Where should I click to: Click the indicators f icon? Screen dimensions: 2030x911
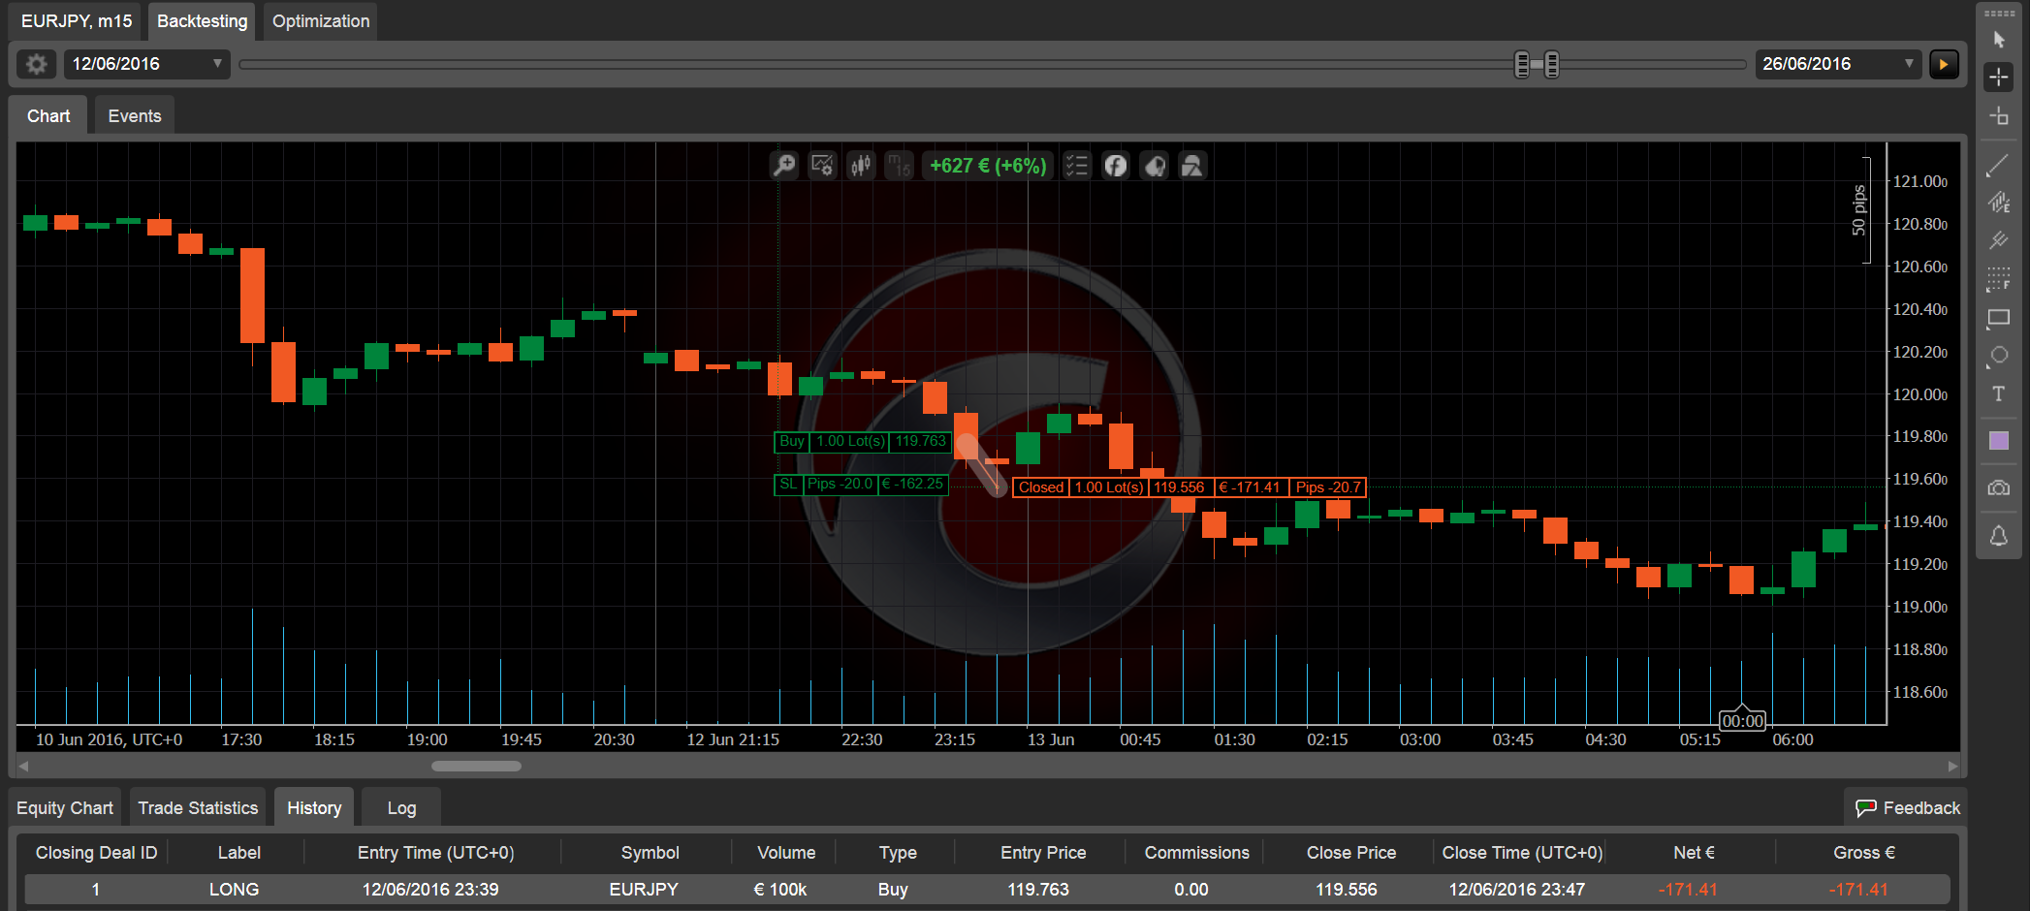point(1116,166)
